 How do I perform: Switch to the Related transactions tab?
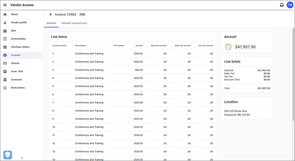(74, 23)
